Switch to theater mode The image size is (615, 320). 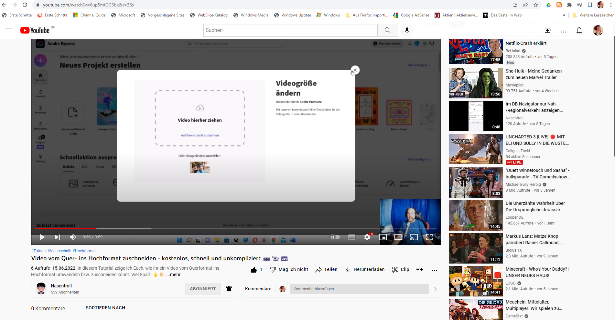(398, 237)
